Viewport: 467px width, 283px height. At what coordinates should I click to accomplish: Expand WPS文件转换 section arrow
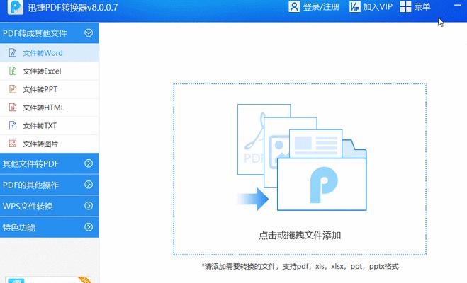point(89,206)
